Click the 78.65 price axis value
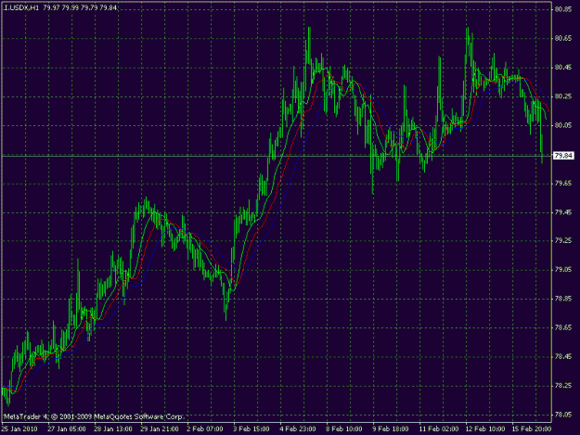The image size is (580, 435). click(x=563, y=327)
